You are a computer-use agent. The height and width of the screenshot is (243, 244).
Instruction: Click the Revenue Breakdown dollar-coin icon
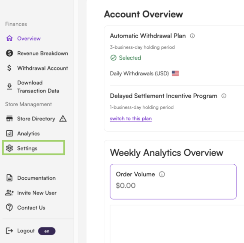click(9, 53)
